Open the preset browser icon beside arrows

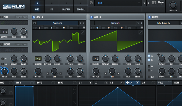154,3
